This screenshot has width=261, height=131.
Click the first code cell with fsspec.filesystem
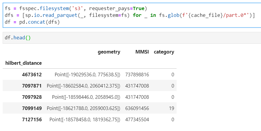point(132,15)
